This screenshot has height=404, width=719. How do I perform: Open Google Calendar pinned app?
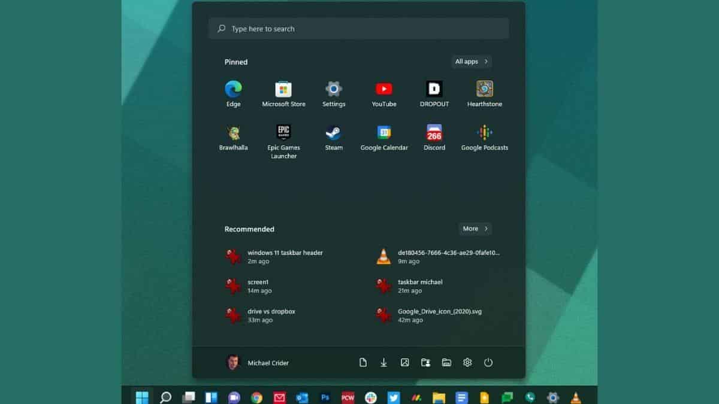tap(383, 133)
